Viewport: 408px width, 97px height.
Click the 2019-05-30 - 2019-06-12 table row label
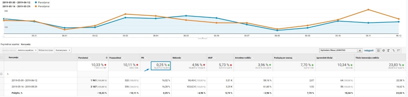[x=24, y=80]
